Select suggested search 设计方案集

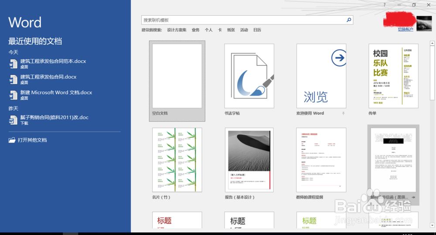177,30
